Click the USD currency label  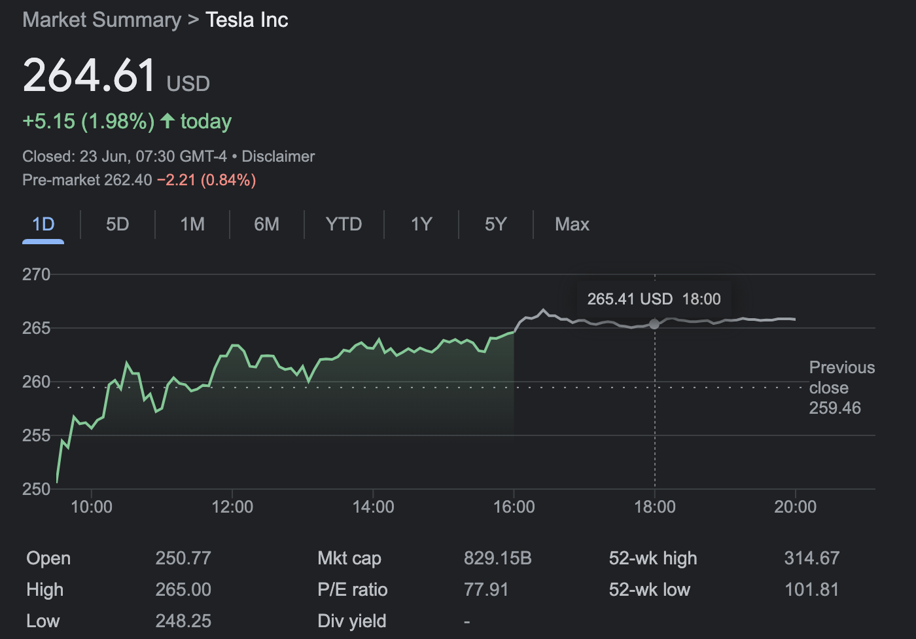pyautogui.click(x=188, y=84)
